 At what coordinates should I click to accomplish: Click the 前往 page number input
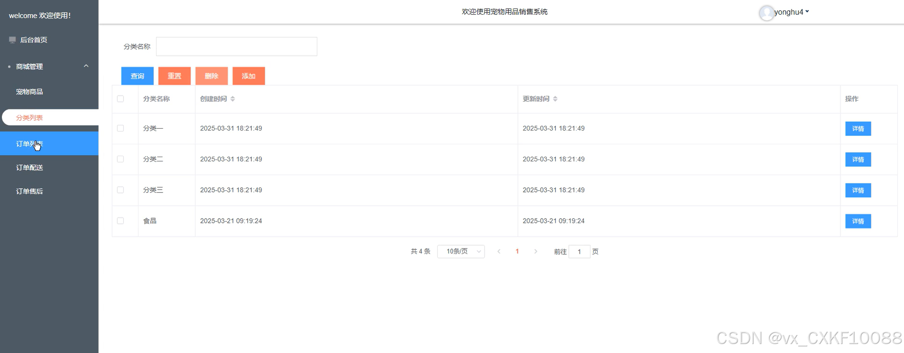(x=579, y=252)
